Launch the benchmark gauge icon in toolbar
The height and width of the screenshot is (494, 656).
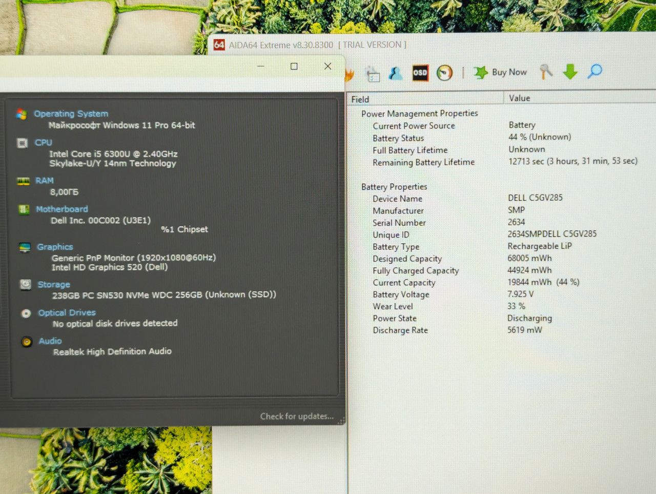click(445, 73)
